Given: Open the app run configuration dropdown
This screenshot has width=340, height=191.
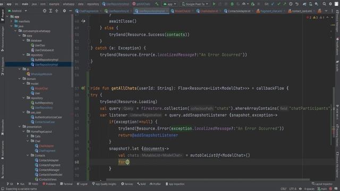Looking at the screenshot, I should pyautogui.click(x=170, y=4).
